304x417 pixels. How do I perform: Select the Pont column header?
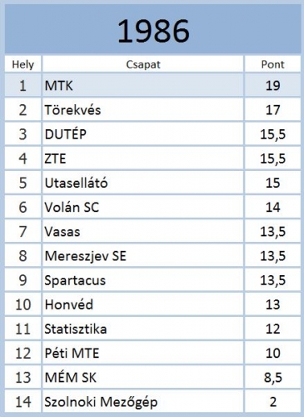pos(272,64)
